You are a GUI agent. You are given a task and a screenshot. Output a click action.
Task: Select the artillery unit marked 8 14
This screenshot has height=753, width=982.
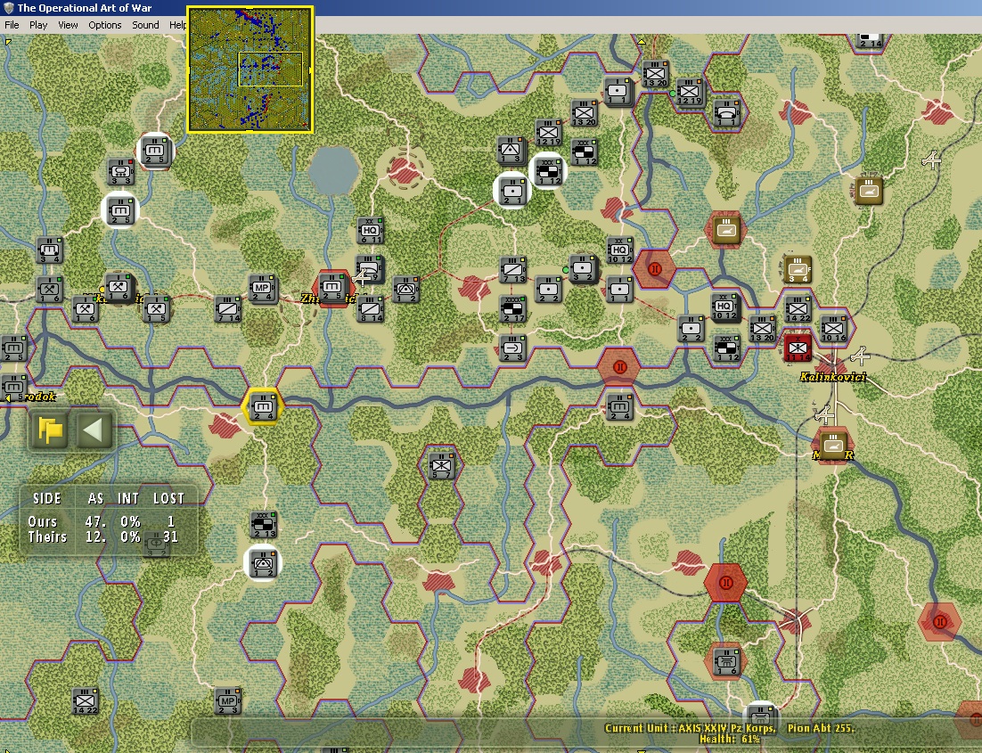[370, 309]
